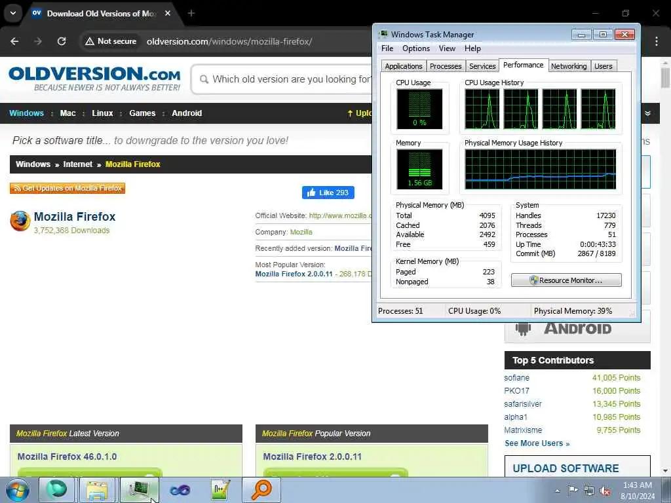Open Task Manager View menu
The image size is (671, 503).
point(447,48)
